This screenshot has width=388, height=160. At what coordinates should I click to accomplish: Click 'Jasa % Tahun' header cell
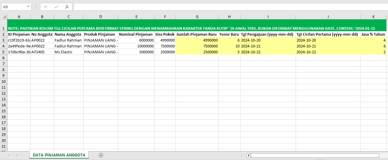point(374,34)
